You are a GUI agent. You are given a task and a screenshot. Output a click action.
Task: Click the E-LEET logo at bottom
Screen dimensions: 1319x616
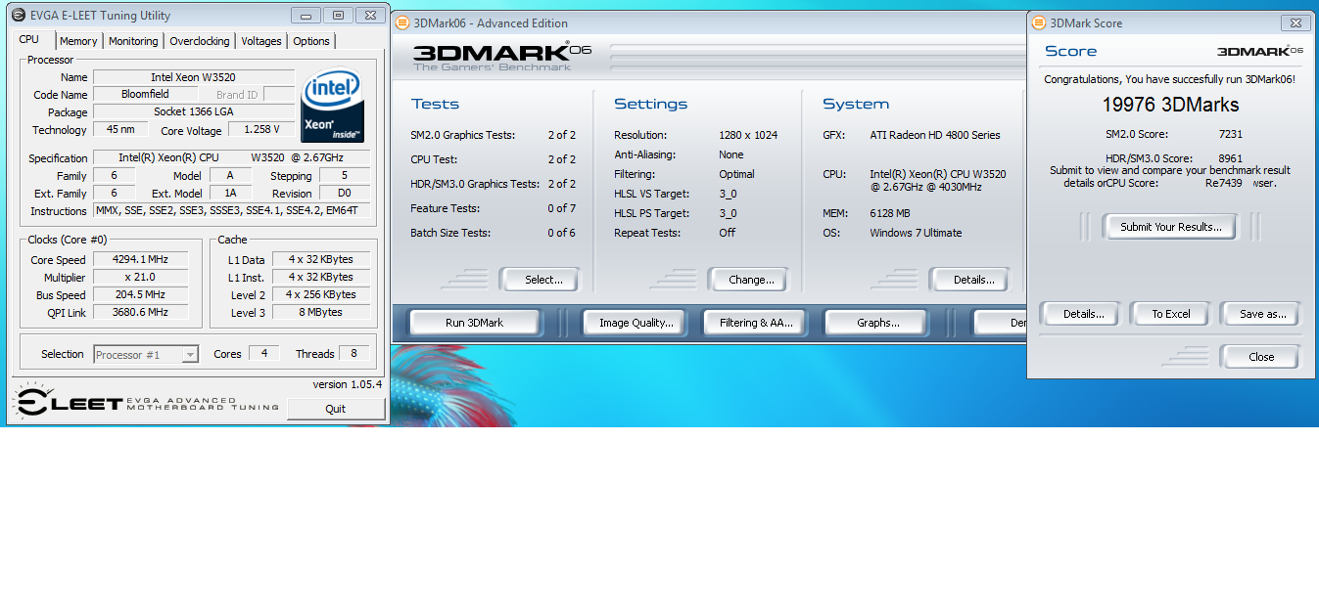[x=145, y=403]
